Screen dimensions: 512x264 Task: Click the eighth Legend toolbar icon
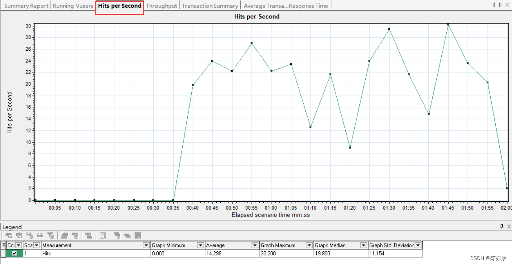tap(88, 235)
